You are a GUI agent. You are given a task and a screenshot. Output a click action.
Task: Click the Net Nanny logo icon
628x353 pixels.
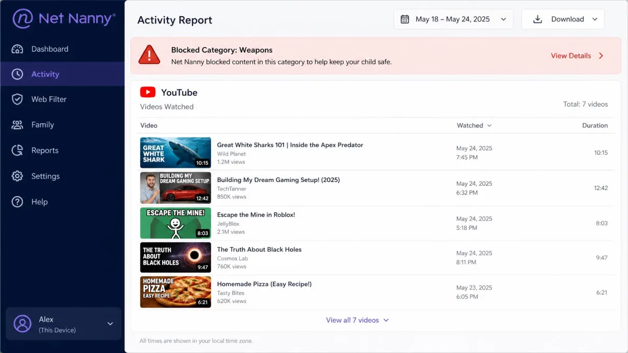tap(23, 19)
